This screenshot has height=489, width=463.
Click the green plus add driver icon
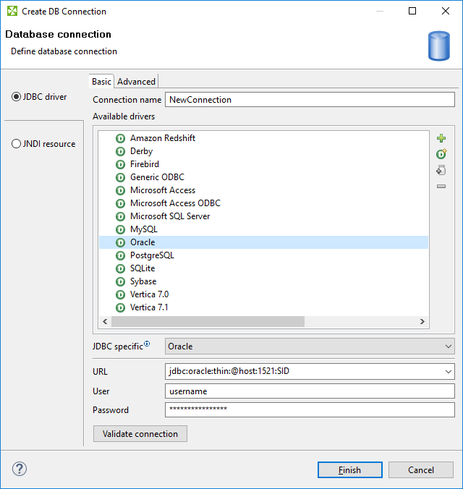pyautogui.click(x=441, y=138)
